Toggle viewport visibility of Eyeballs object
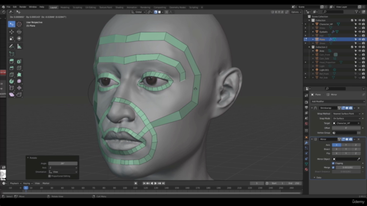 (x=360, y=32)
